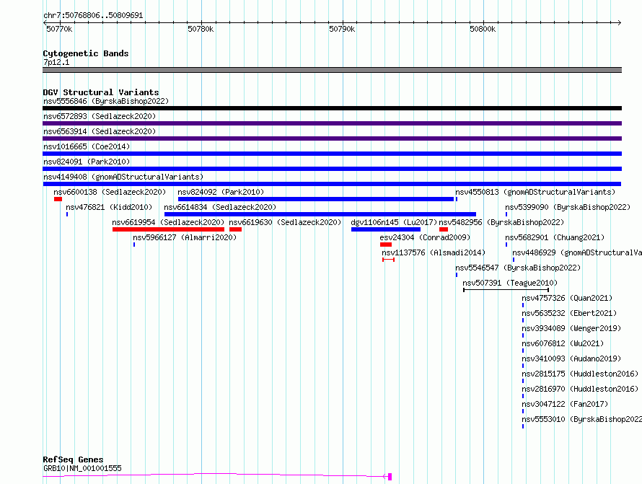This screenshot has width=642, height=484.
Task: Click the red esv24304 variant bar
Action: point(386,245)
